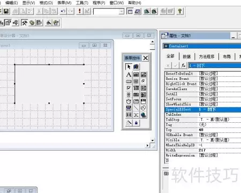This screenshot has width=241, height=193.
Task: Click the form designer vertical scrollbar down arrow
Action: [x=153, y=140]
